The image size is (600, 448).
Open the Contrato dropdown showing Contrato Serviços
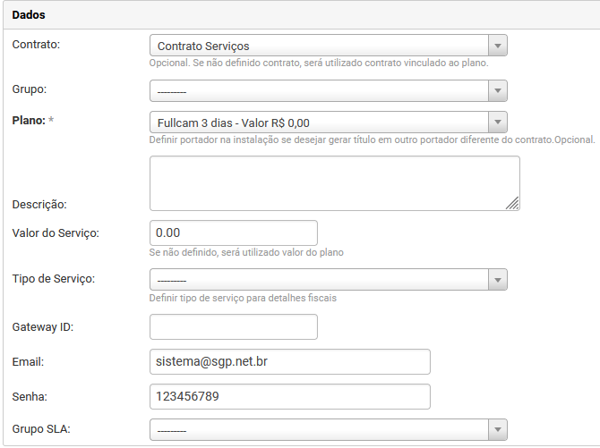[328, 46]
